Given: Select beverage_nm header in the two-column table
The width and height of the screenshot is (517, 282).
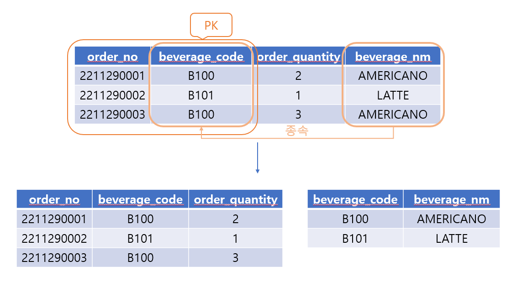Looking at the screenshot, I should tap(451, 199).
